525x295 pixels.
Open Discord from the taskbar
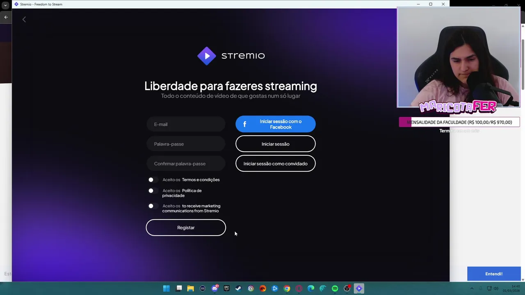[215, 288]
